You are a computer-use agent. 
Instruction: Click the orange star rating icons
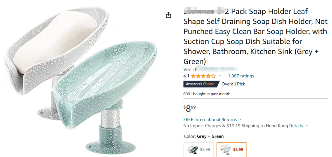point(203,76)
